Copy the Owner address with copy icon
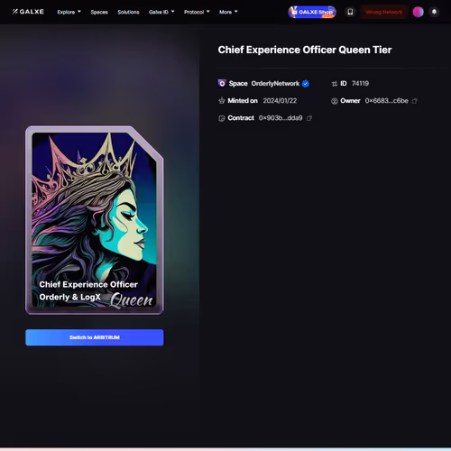 click(x=415, y=101)
